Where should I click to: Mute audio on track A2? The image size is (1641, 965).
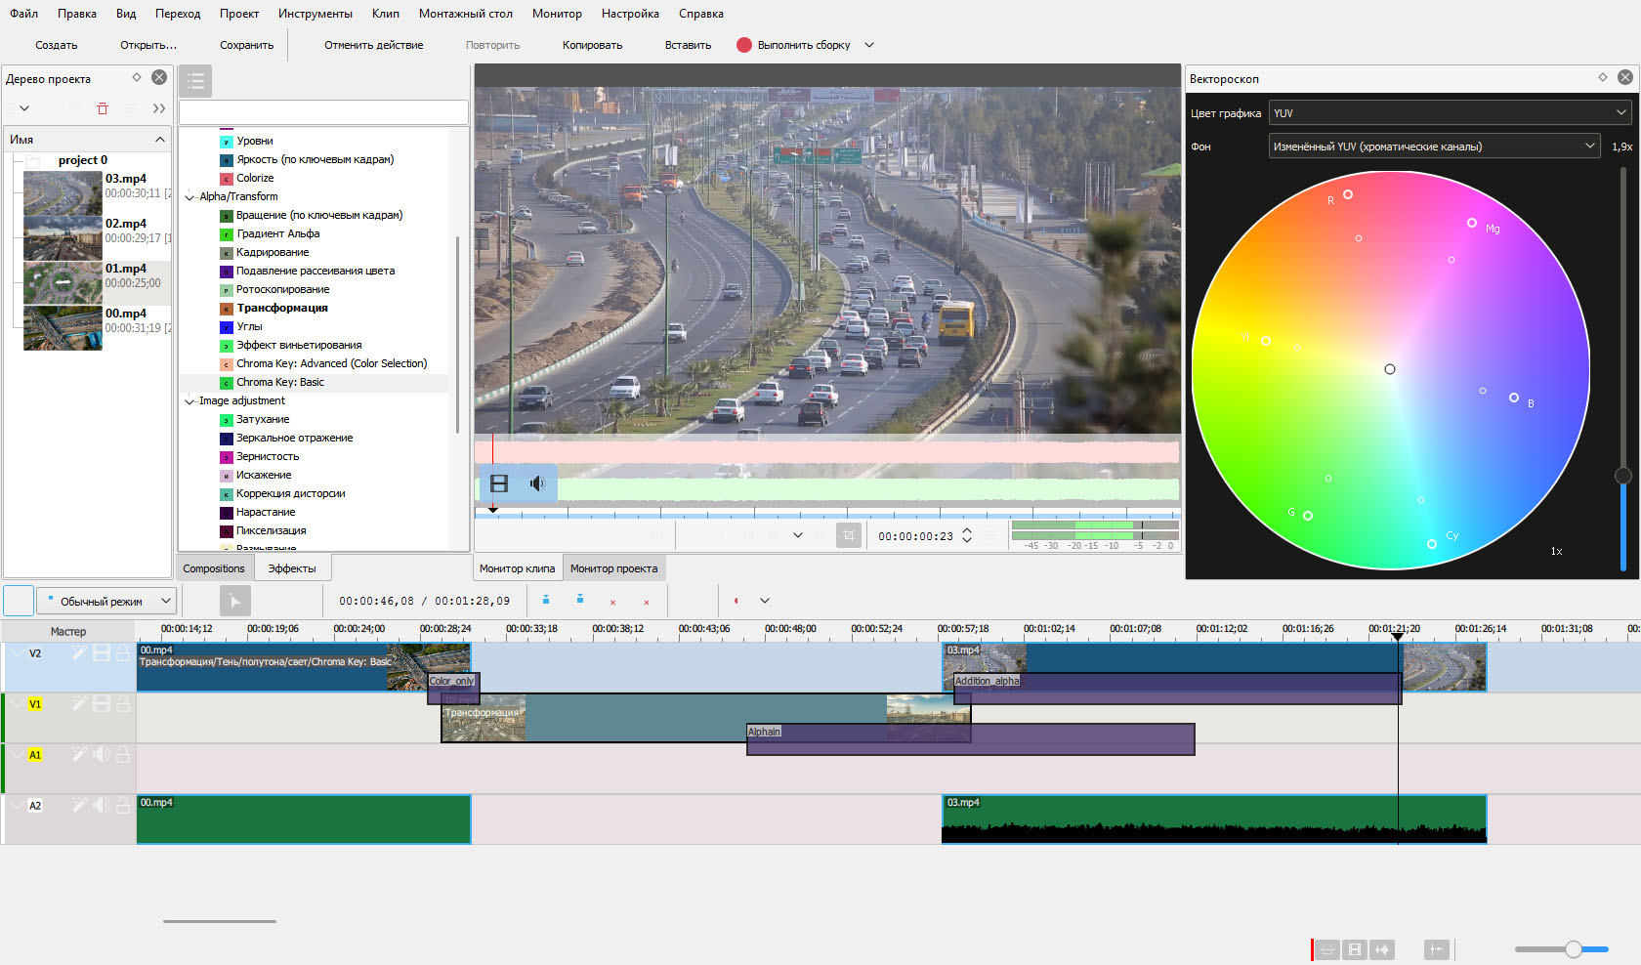pyautogui.click(x=101, y=805)
